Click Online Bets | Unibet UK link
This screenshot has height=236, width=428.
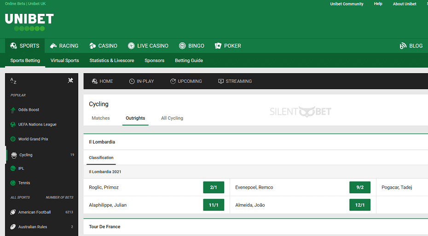coord(25,4)
